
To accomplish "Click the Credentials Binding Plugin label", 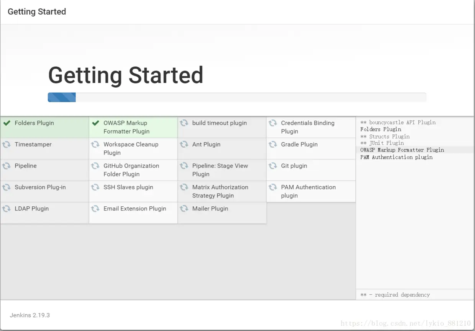I will tap(308, 127).
